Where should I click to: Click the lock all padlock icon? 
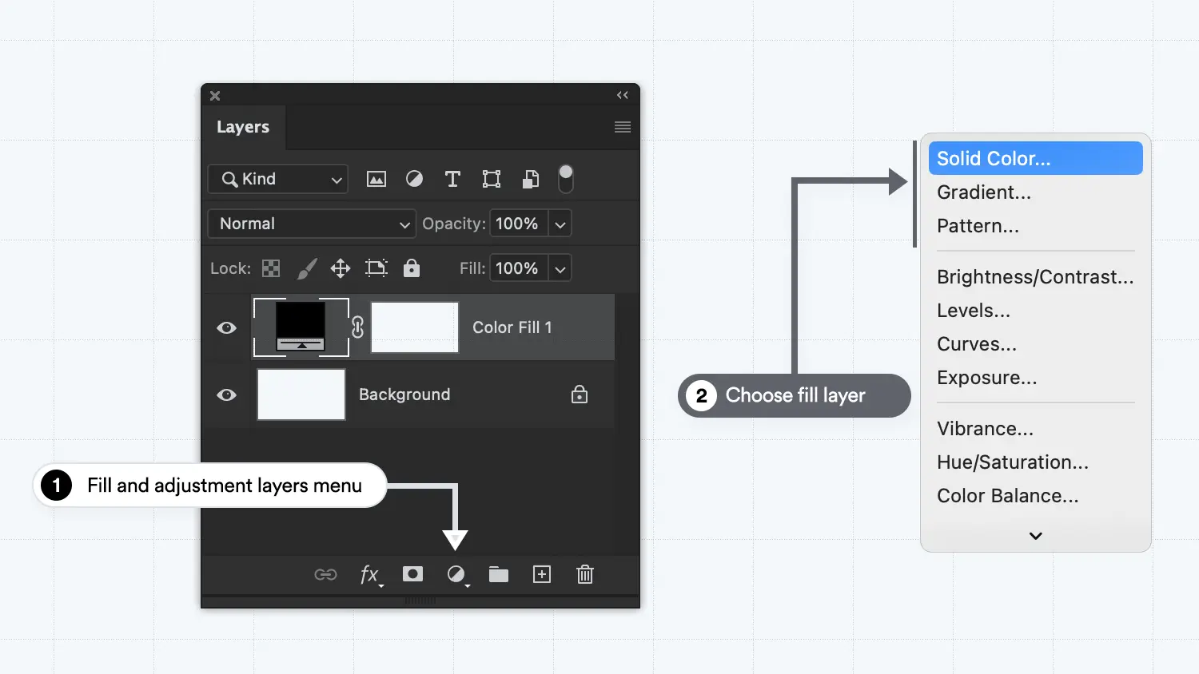coord(412,268)
